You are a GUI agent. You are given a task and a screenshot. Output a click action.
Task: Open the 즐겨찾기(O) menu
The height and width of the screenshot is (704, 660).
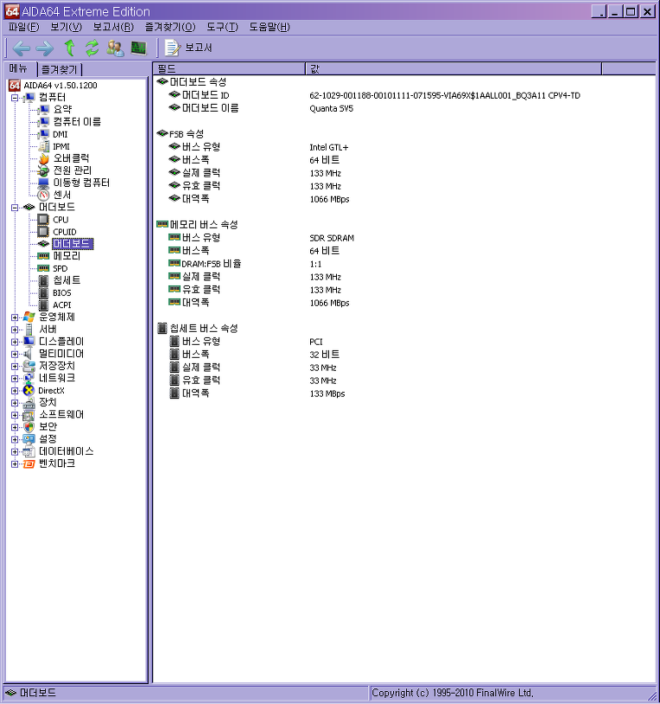tap(170, 27)
